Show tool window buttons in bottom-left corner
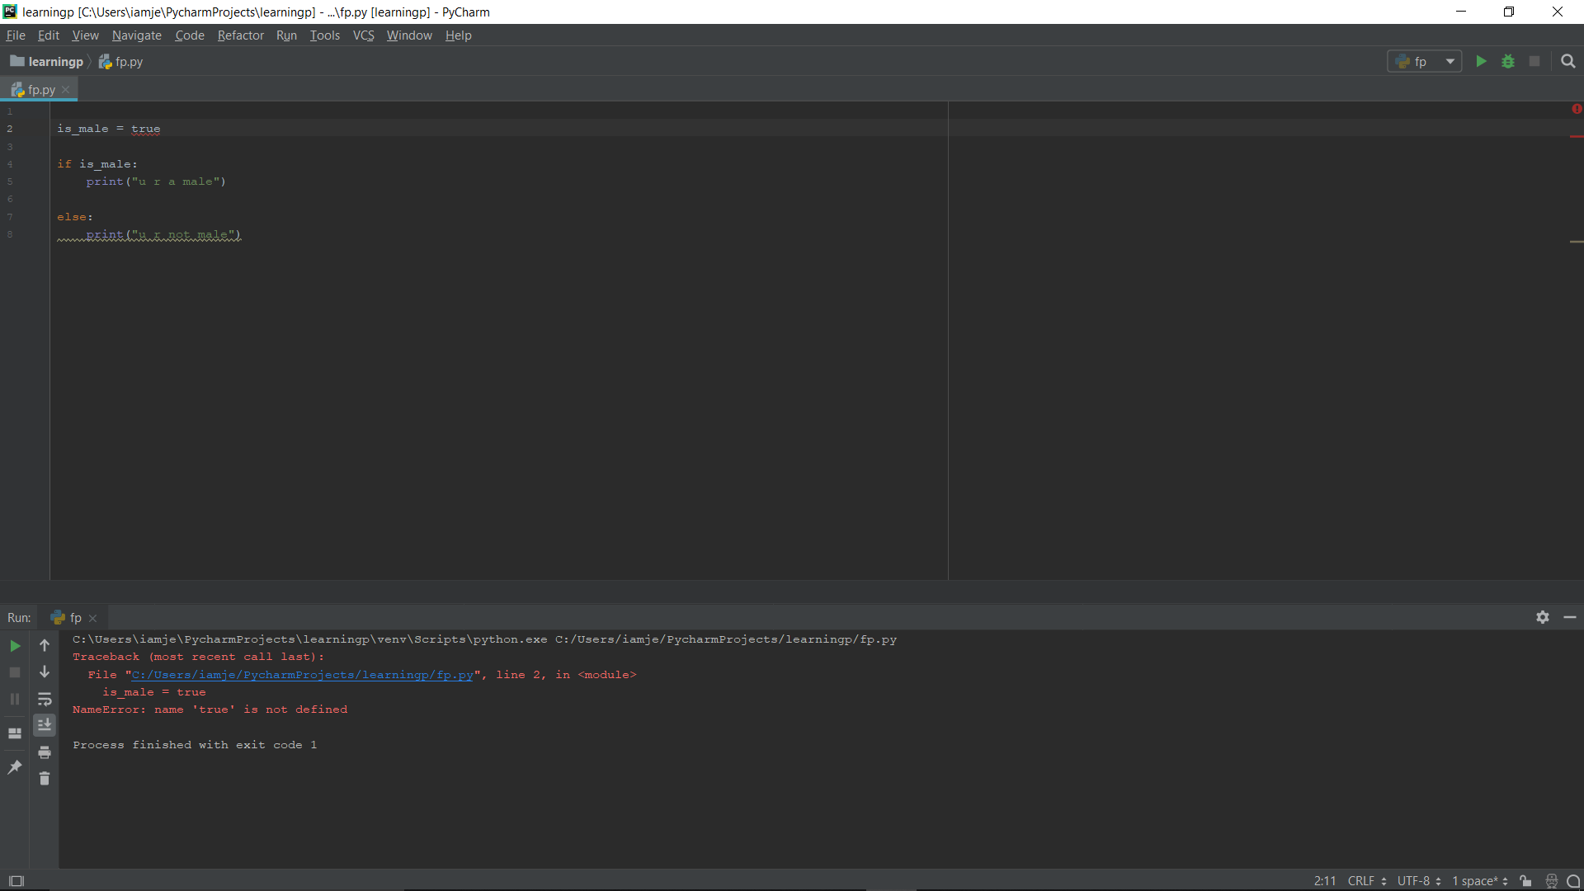The image size is (1584, 891). (16, 881)
